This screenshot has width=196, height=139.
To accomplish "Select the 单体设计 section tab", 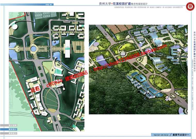I will pyautogui.click(x=9, y=133).
